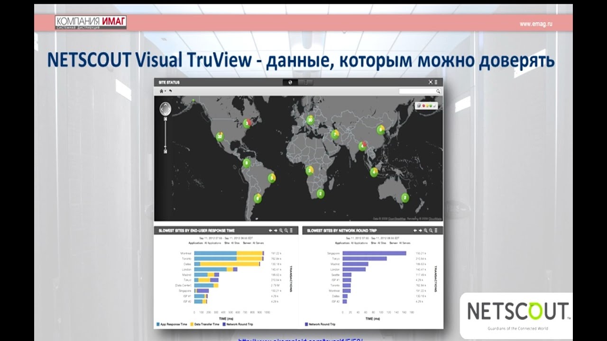Toggle Data Transfer Time legend swatch
The image size is (607, 341).
point(193,324)
